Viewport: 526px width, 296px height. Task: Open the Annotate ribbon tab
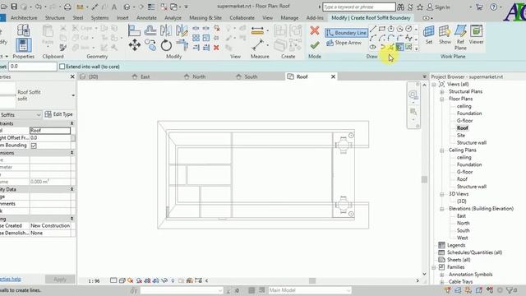point(146,18)
